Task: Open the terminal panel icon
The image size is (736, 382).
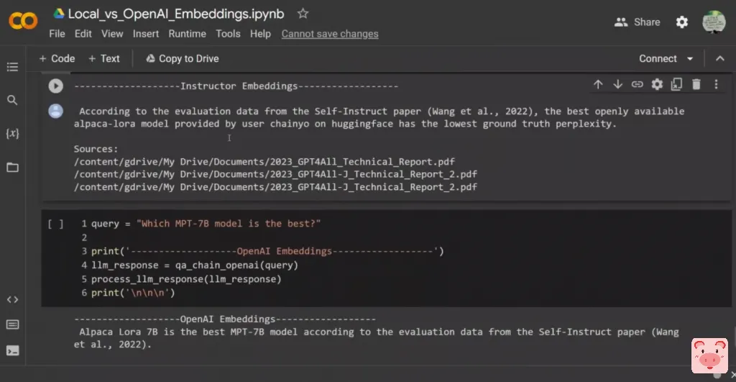Action: (x=12, y=351)
